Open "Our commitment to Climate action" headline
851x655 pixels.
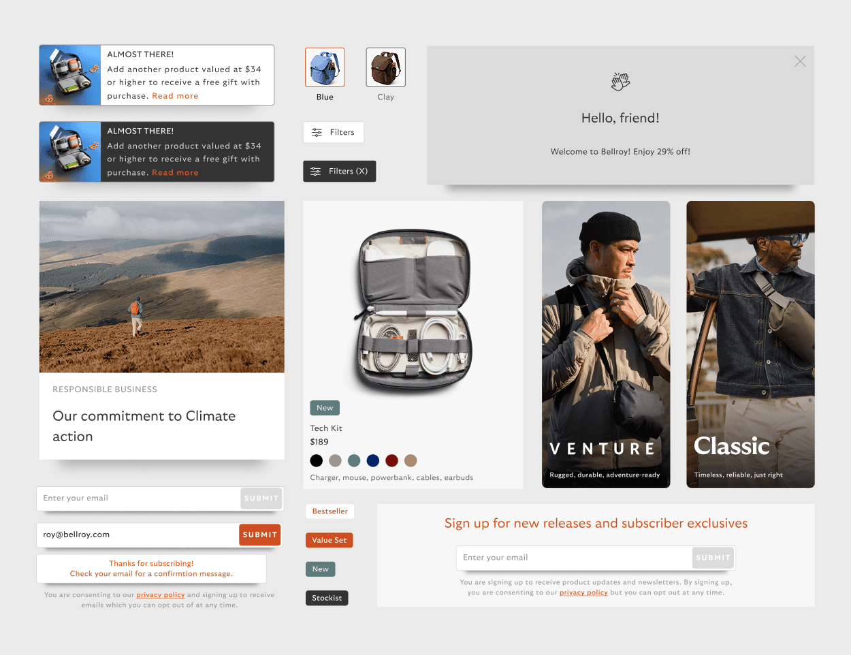[144, 426]
